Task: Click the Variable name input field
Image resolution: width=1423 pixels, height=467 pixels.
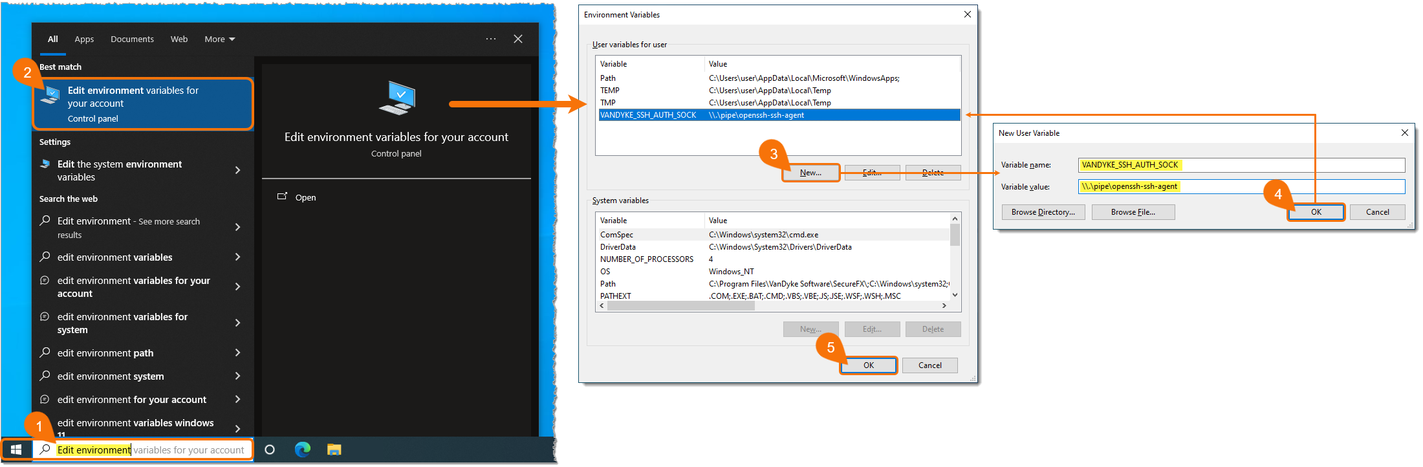Action: [1241, 165]
